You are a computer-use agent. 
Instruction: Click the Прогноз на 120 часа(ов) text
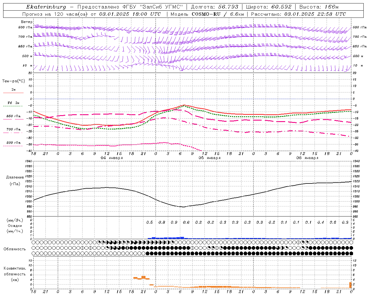(x=55, y=14)
